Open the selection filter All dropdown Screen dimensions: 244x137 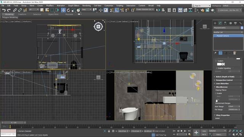pos(34,10)
